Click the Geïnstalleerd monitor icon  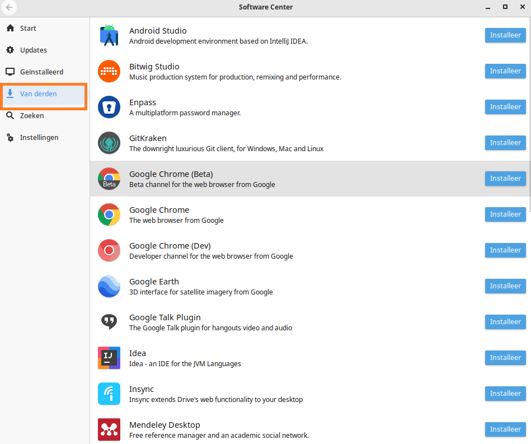10,72
